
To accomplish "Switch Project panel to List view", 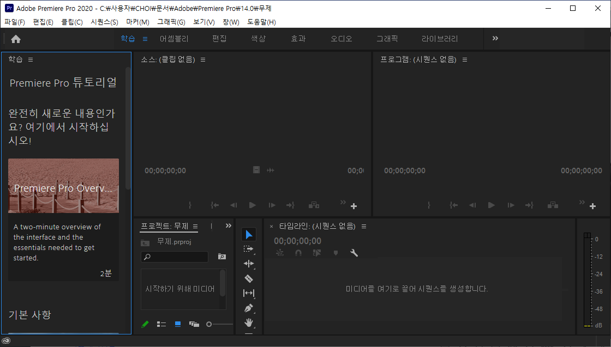I will coord(161,324).
